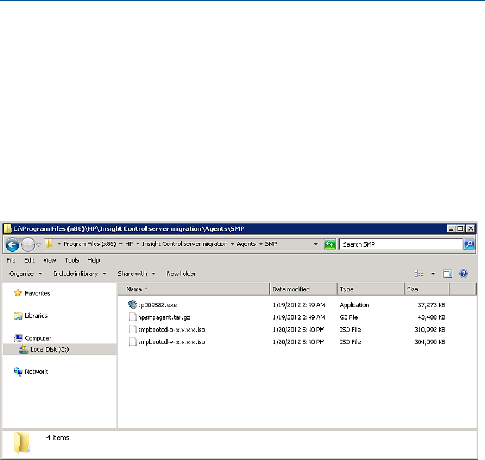Screen dimensions: 485x460
Task: Select Libraries in navigation pane
Action: [36, 316]
